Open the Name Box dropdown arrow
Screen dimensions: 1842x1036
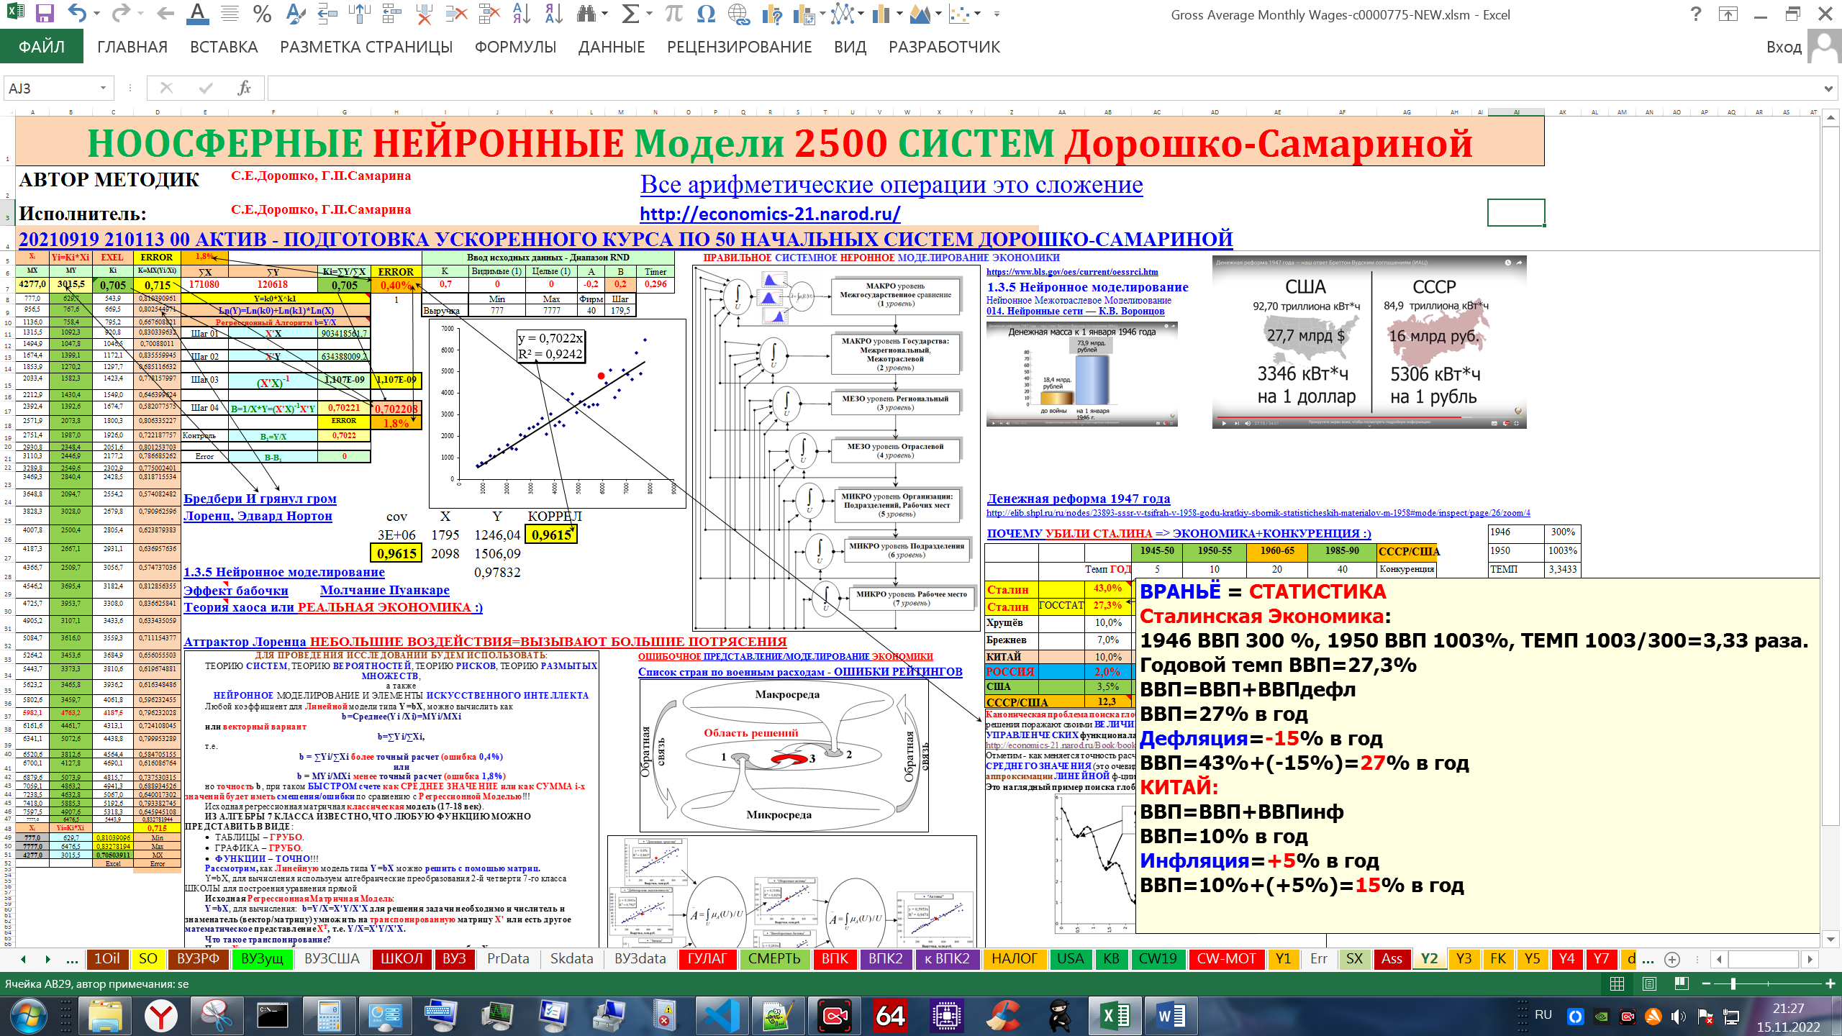click(103, 88)
